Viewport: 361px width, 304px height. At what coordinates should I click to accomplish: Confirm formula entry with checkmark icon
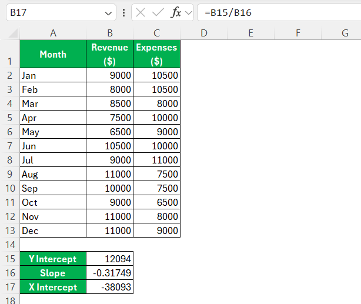pos(158,12)
